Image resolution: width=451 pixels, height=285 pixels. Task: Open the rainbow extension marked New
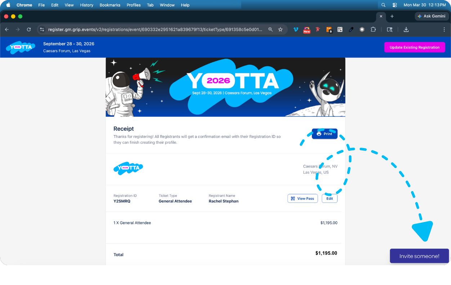coord(307,30)
